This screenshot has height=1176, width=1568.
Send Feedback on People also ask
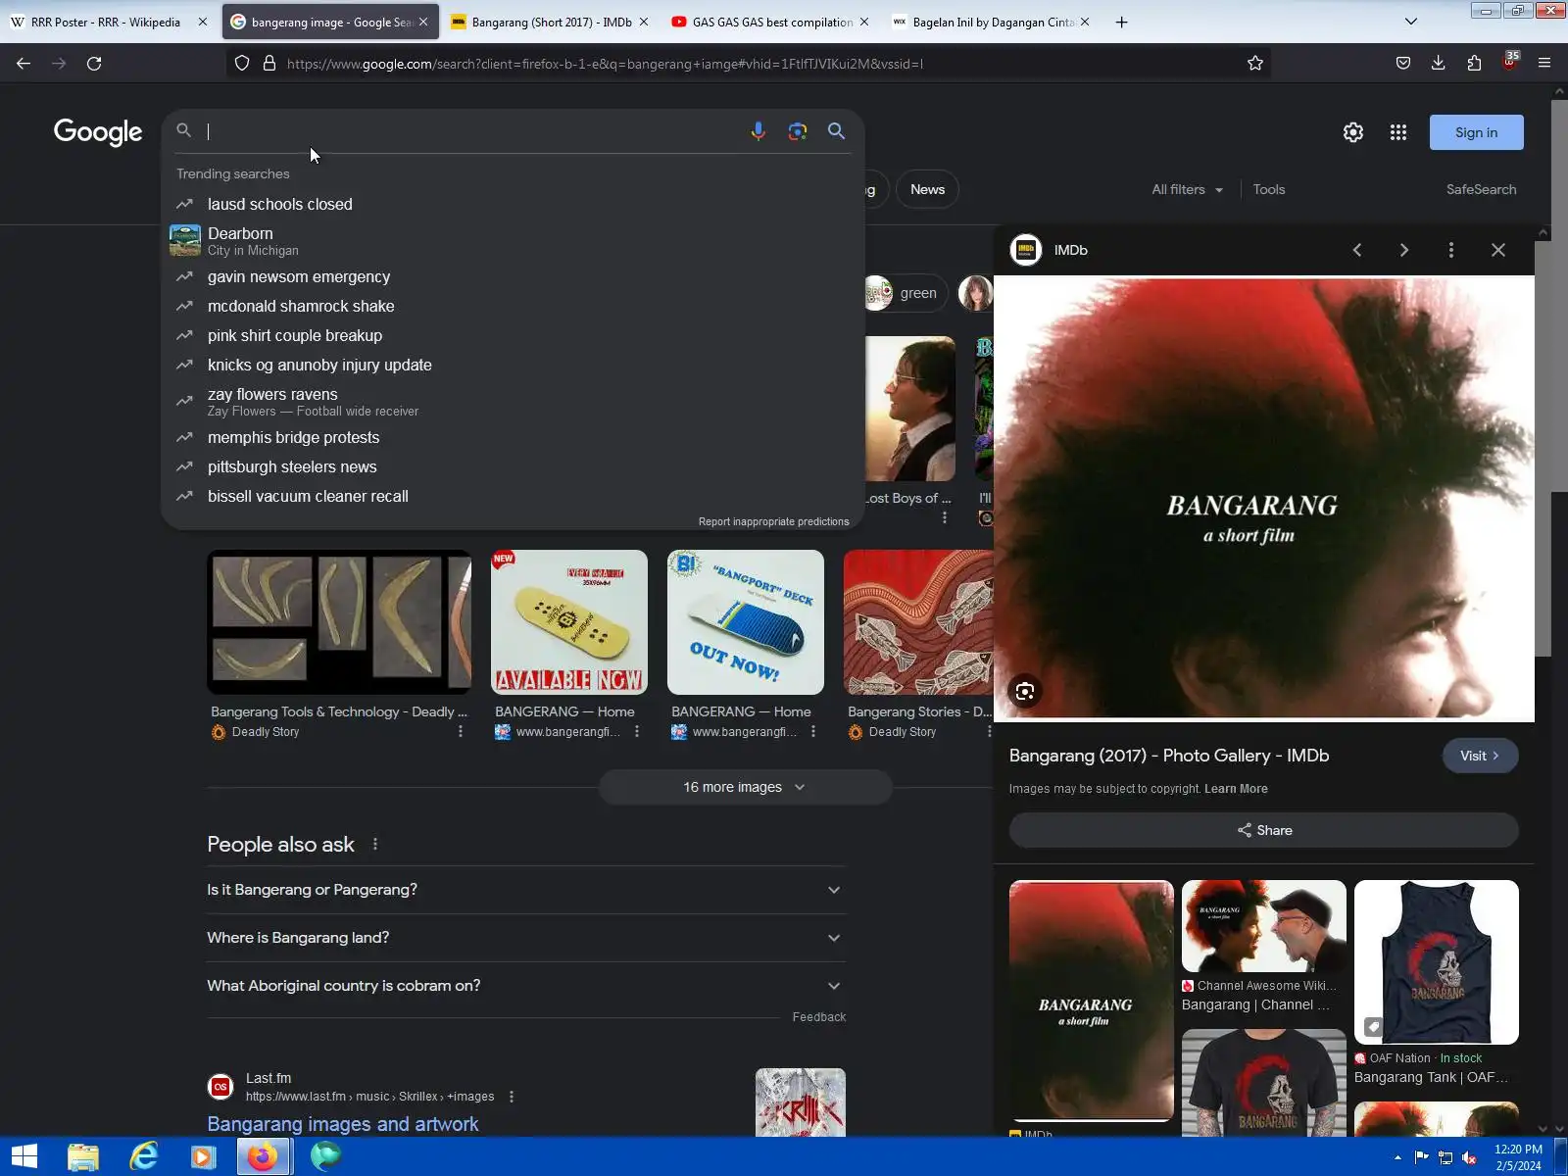(x=818, y=1017)
